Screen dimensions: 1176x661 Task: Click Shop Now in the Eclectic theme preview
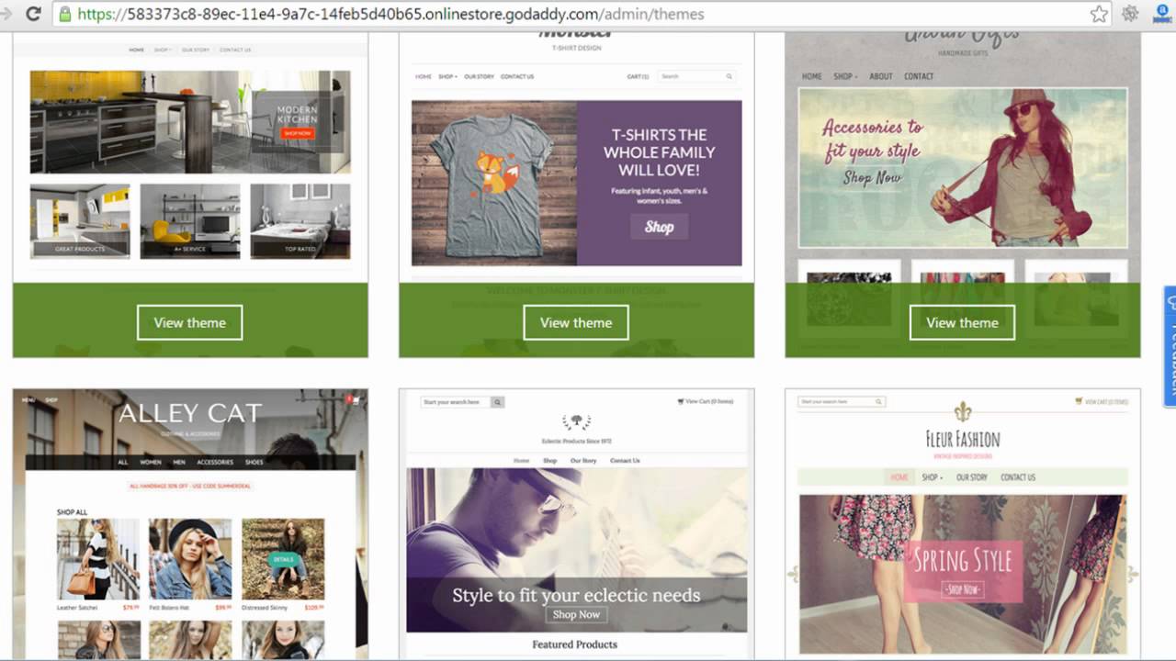[x=576, y=614]
